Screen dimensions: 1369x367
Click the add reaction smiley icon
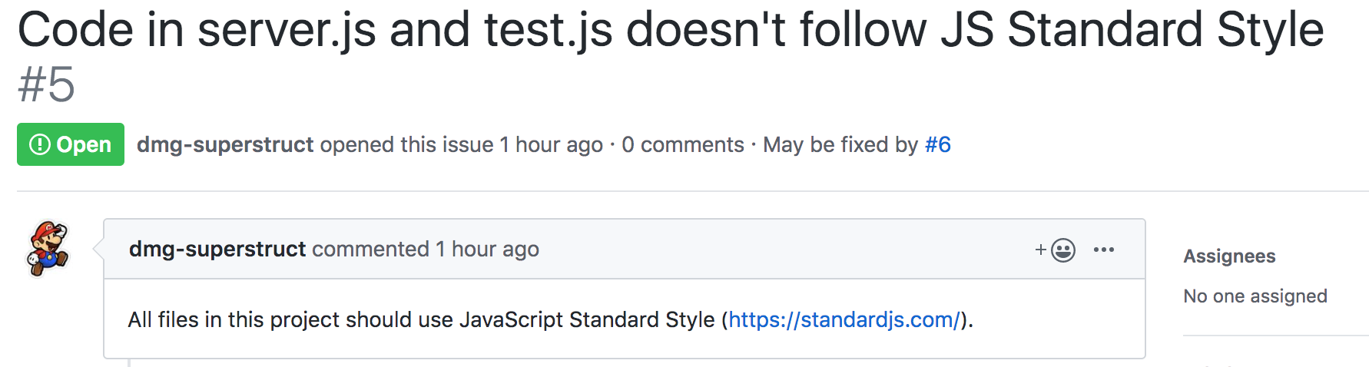pyautogui.click(x=1062, y=250)
